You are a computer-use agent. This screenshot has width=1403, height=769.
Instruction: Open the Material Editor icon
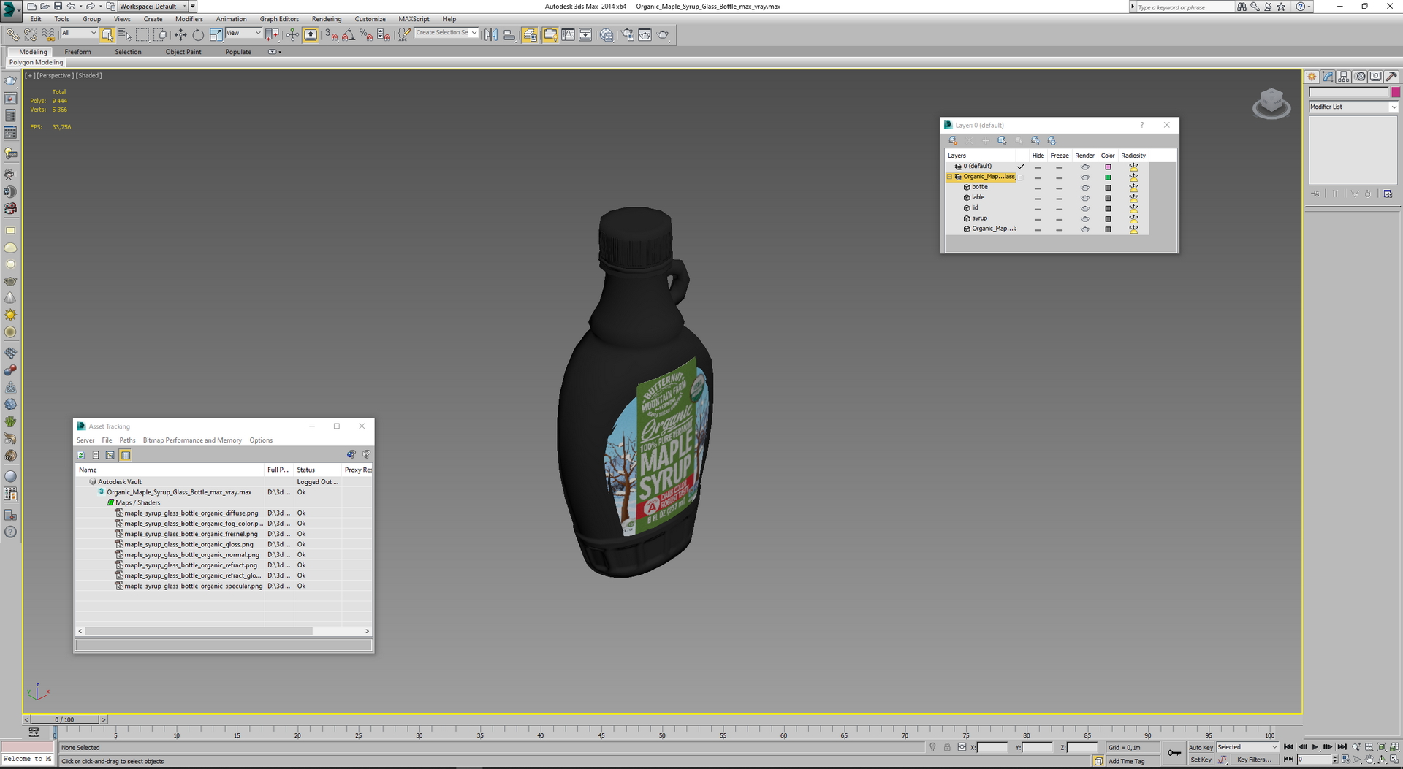tap(607, 34)
